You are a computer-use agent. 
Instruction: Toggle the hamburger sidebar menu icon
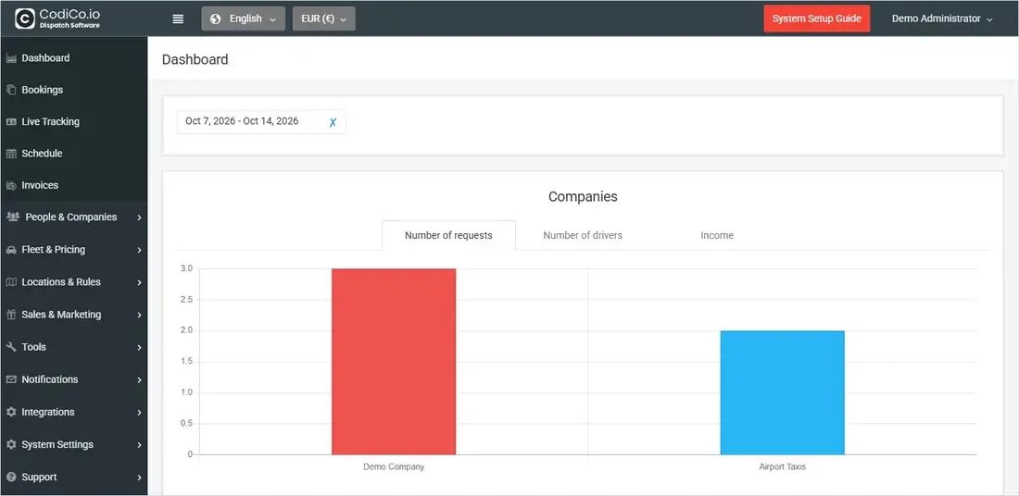tap(178, 19)
